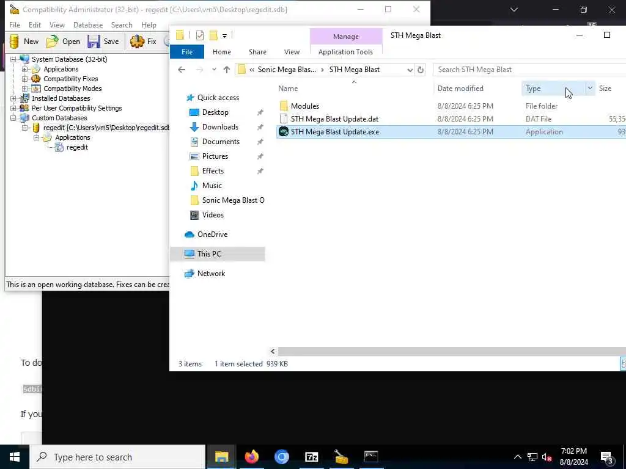Select Custom Databases node
Screen dimensions: 626x469
coord(59,118)
